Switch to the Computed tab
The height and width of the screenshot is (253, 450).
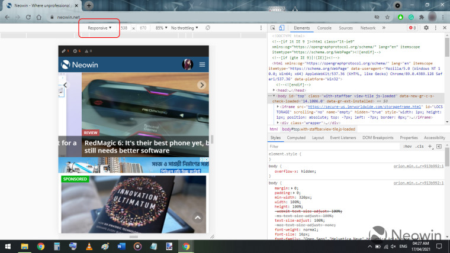click(296, 138)
